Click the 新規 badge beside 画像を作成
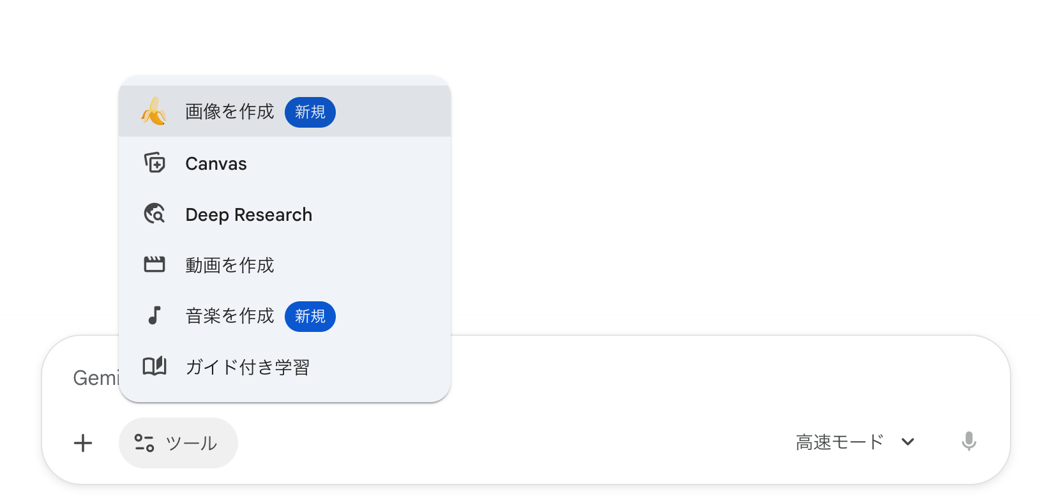The image size is (1047, 503). (x=310, y=112)
